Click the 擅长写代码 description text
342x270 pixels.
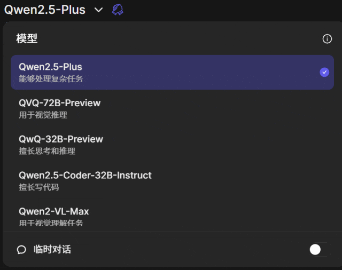[x=39, y=187]
